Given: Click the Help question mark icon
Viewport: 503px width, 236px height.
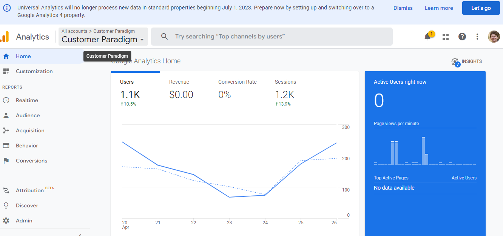Looking at the screenshot, I should (x=462, y=36).
